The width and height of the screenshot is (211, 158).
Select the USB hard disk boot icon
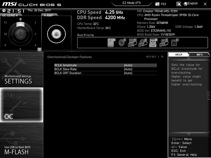point(132,43)
